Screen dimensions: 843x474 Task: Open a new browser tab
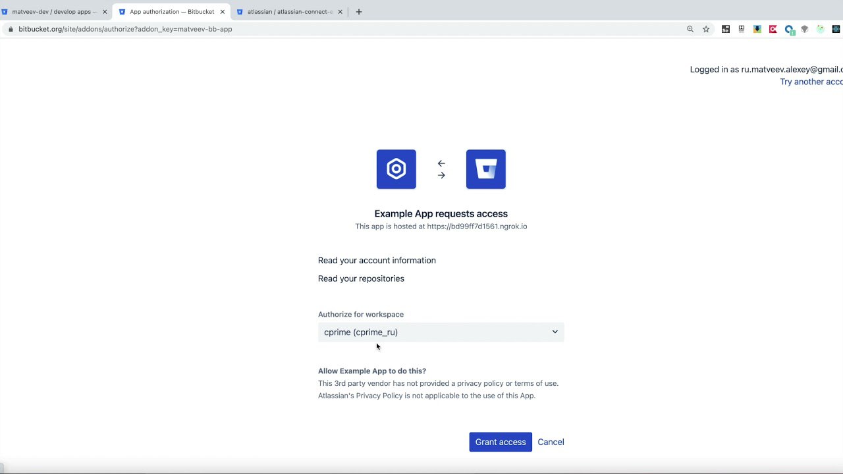[359, 12]
